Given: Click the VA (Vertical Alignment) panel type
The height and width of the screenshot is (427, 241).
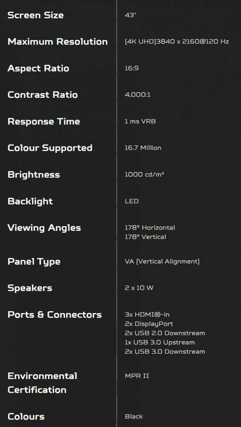Looking at the screenshot, I should tap(162, 261).
